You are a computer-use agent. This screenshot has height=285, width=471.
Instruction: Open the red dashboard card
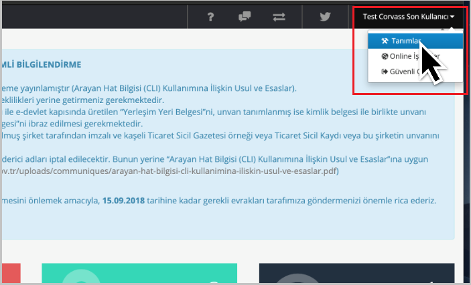click(11, 274)
